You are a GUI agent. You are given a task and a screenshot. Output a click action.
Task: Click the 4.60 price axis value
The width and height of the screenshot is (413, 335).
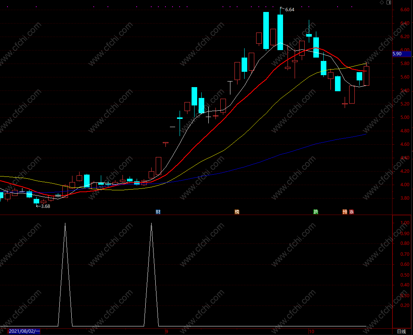coord(405,144)
